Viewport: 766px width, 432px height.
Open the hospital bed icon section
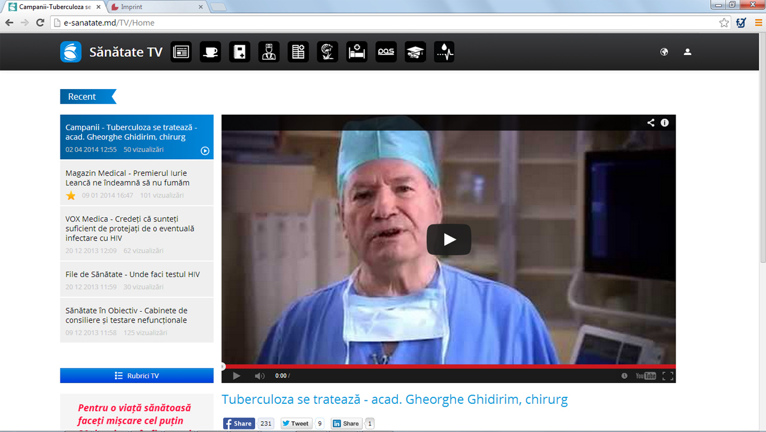357,51
